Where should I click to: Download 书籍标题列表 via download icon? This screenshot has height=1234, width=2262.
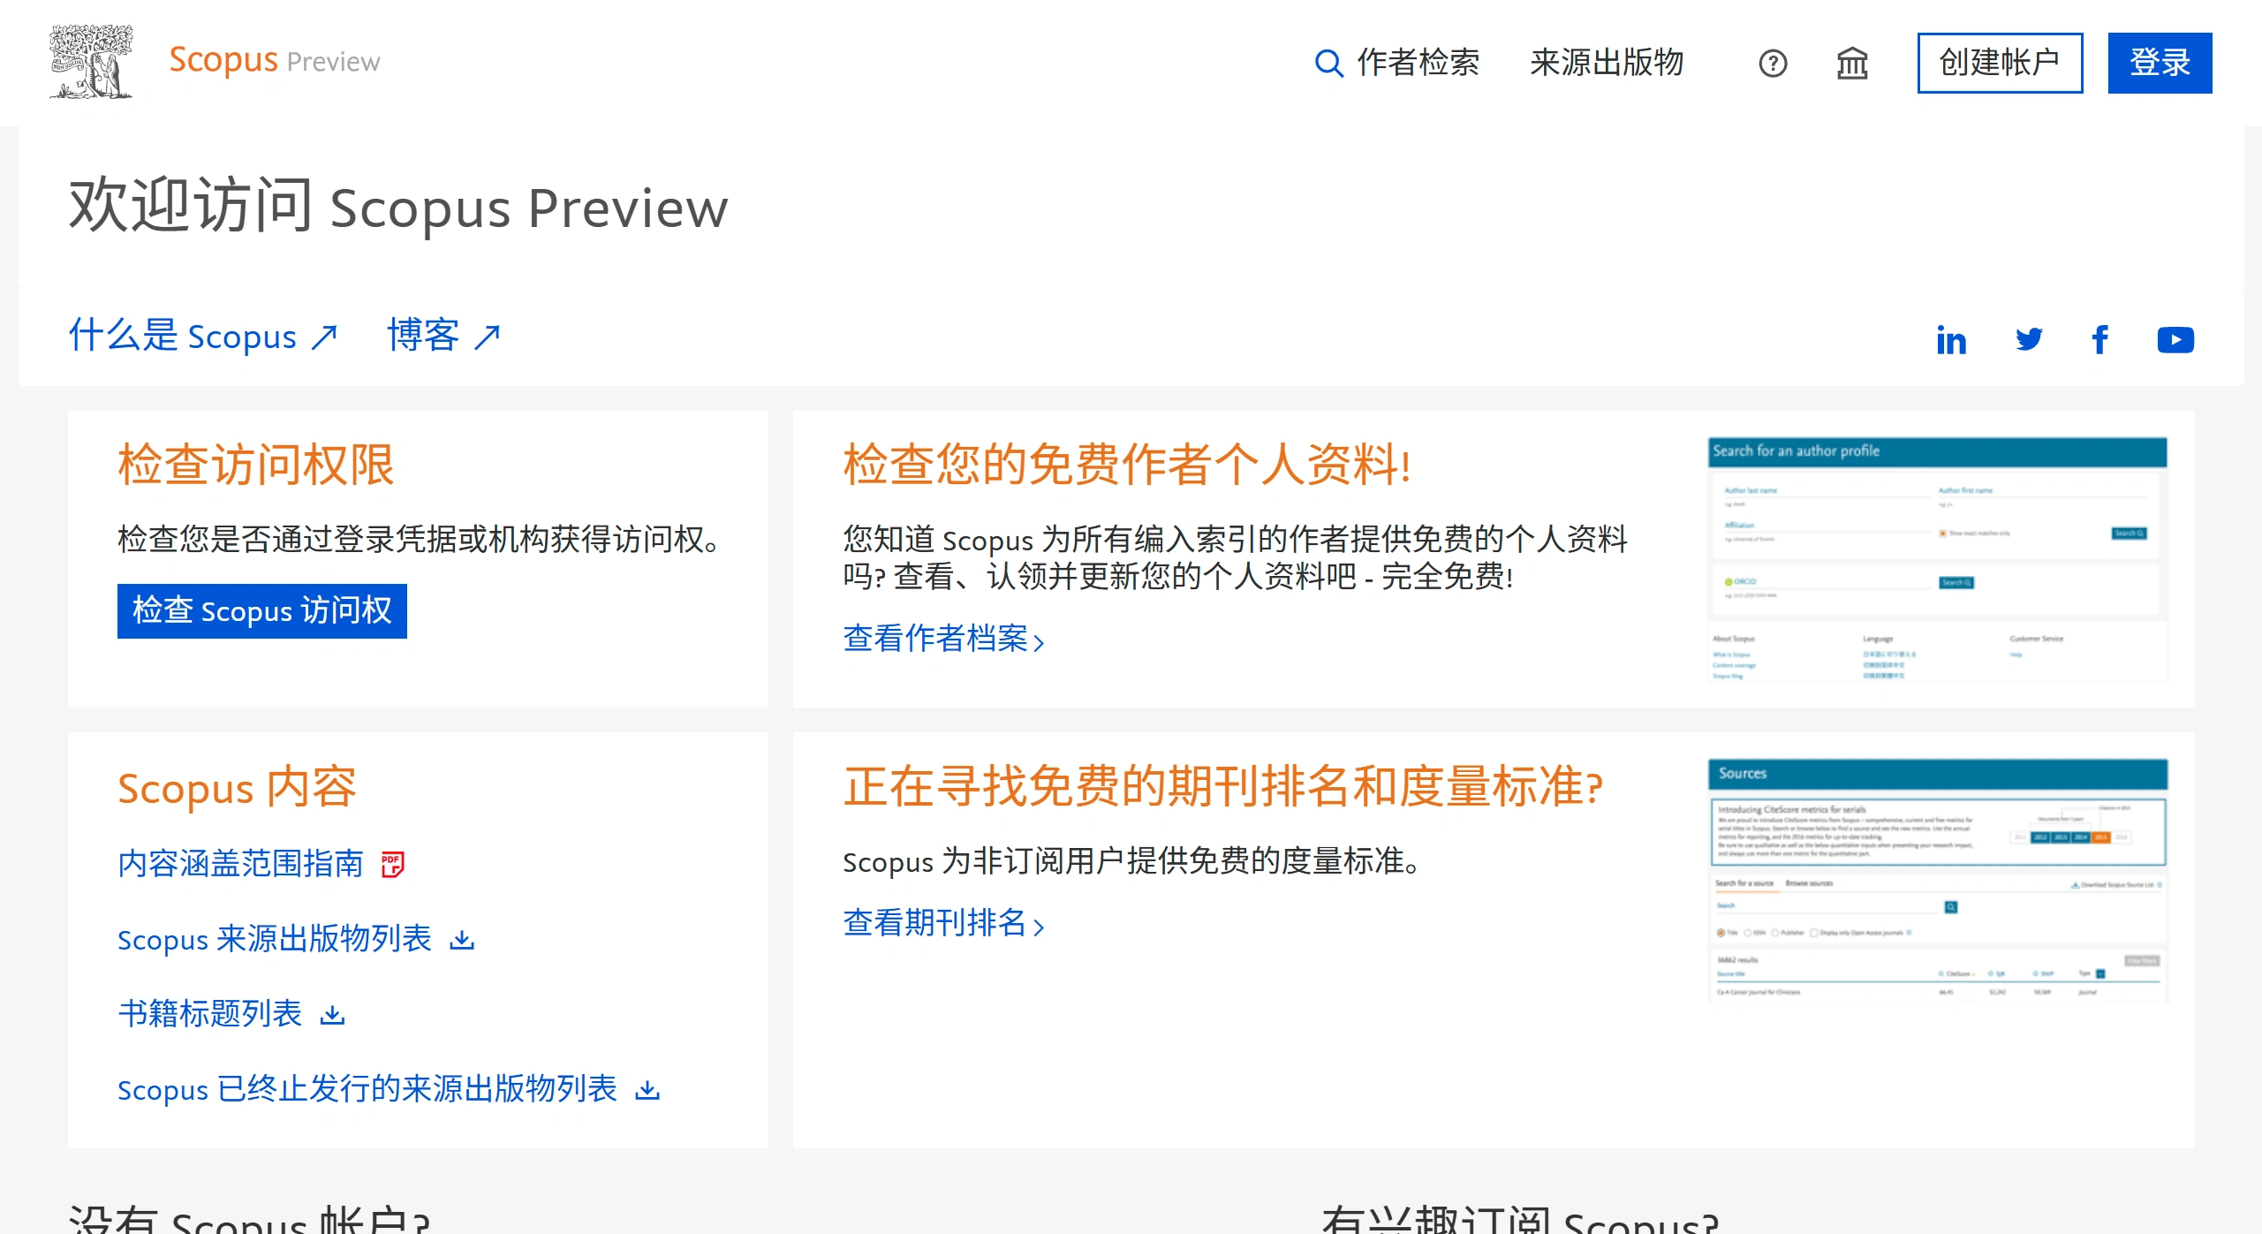tap(333, 1014)
